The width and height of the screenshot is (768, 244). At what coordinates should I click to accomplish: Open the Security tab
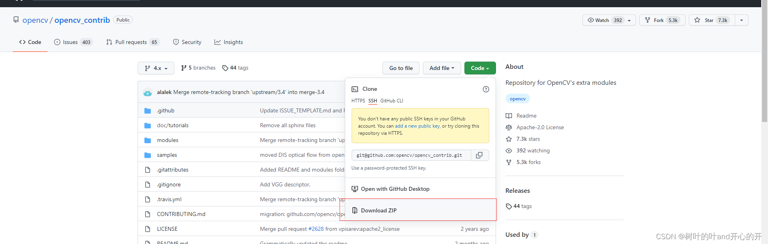(x=187, y=42)
